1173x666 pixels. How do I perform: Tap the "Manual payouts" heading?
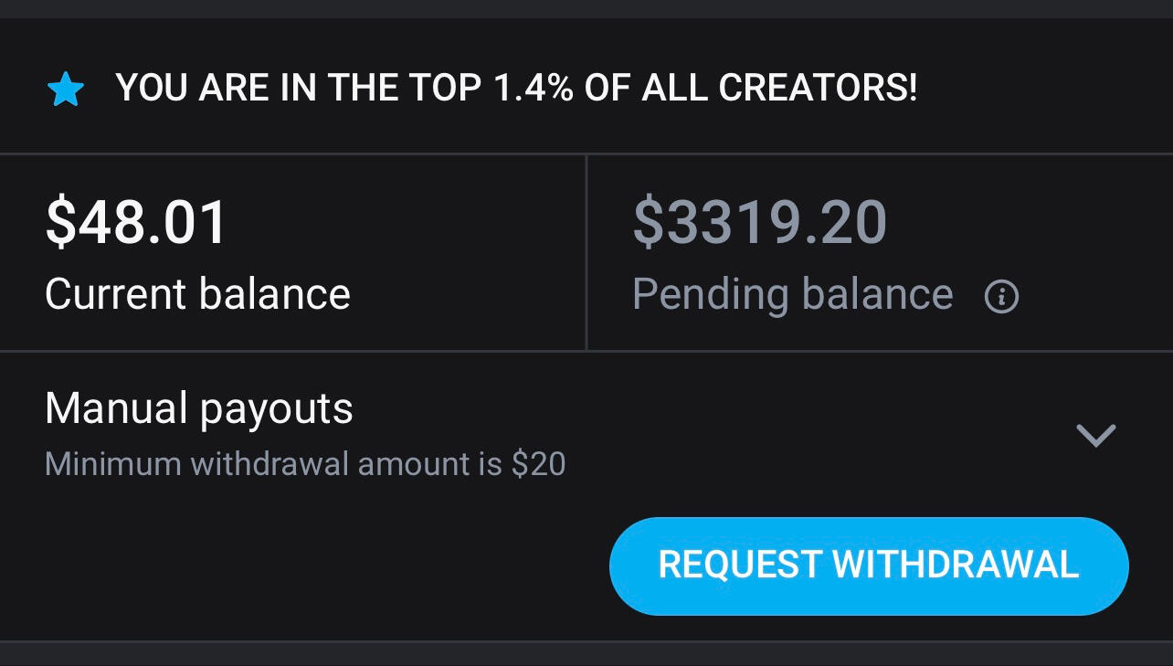198,408
